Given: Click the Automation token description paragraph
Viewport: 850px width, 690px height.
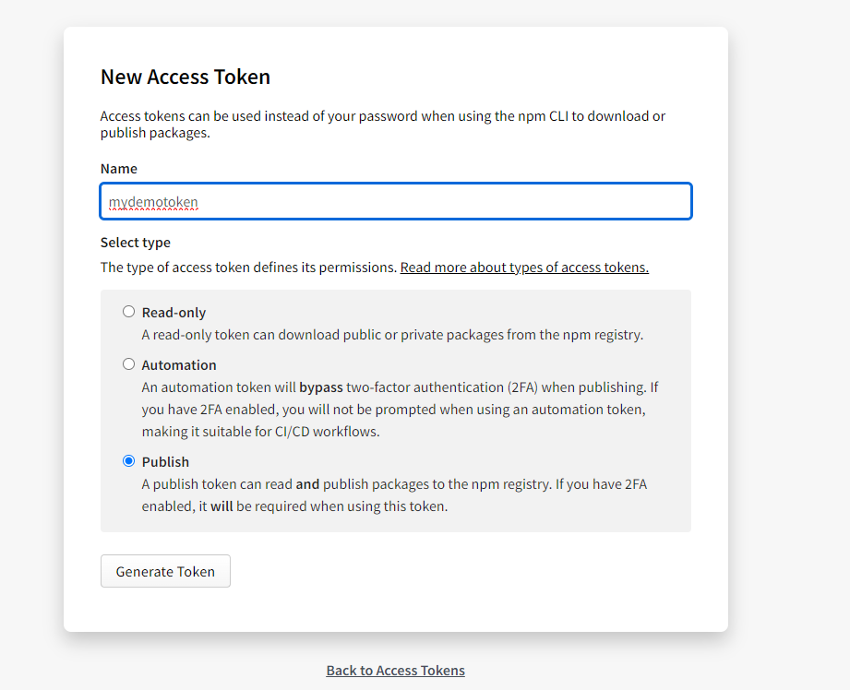Looking at the screenshot, I should 399,410.
